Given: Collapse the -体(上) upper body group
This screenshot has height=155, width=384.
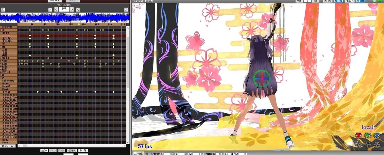Looking at the screenshot, I should pos(9,33).
